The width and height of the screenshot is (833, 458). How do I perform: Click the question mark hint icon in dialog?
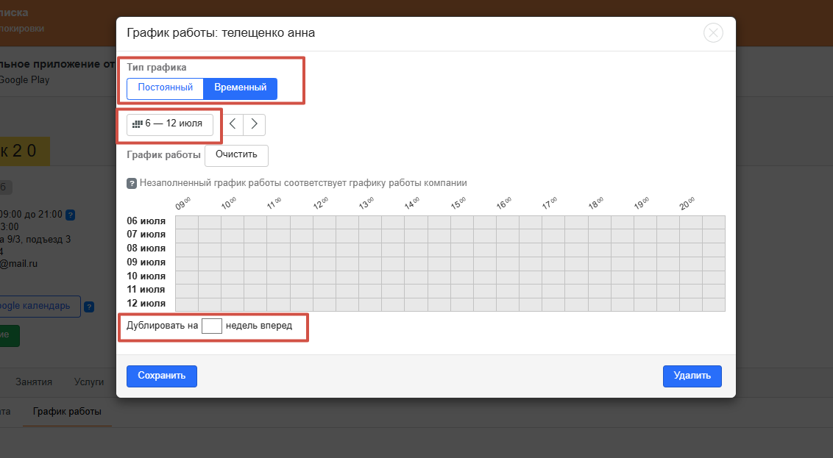(132, 184)
